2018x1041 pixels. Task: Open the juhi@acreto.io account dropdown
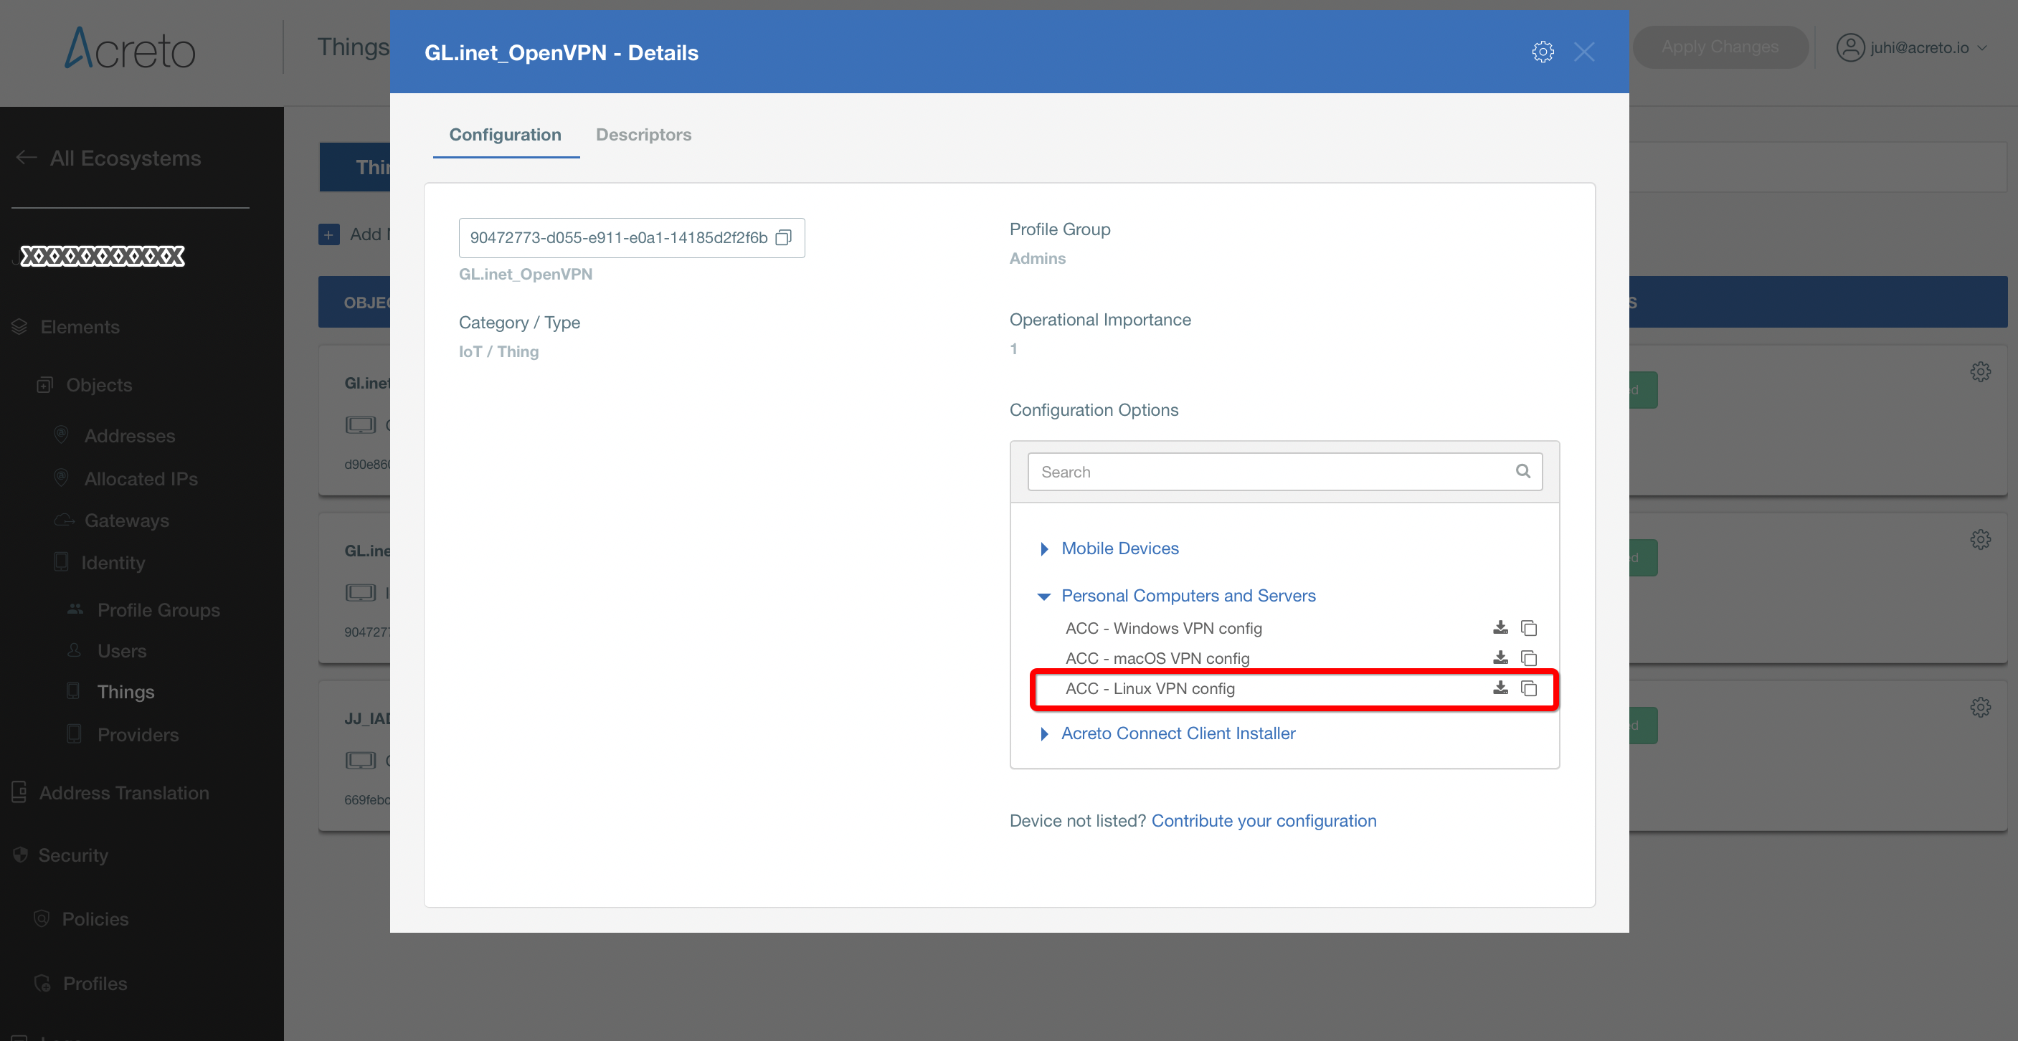[1913, 47]
